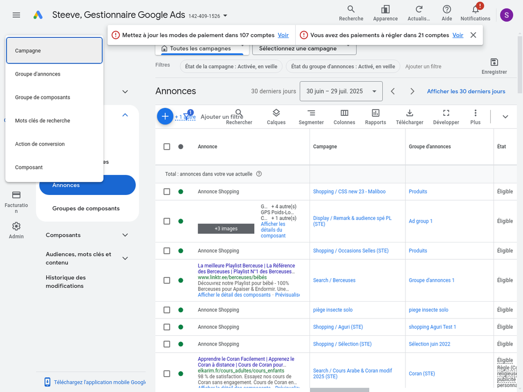Open the Segmenter tool
The width and height of the screenshot is (523, 392).
pos(311,117)
